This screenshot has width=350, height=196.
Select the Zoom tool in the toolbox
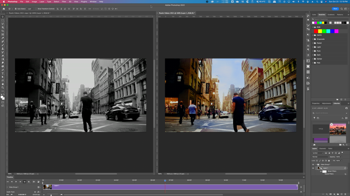coord(3,88)
